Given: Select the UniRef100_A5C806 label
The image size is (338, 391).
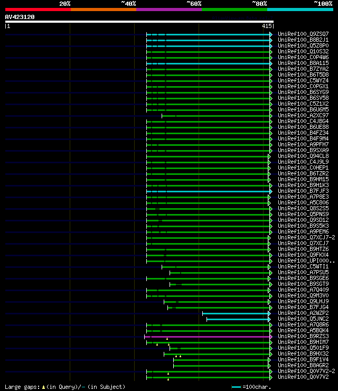Looking at the screenshot, I should tap(303, 202).
